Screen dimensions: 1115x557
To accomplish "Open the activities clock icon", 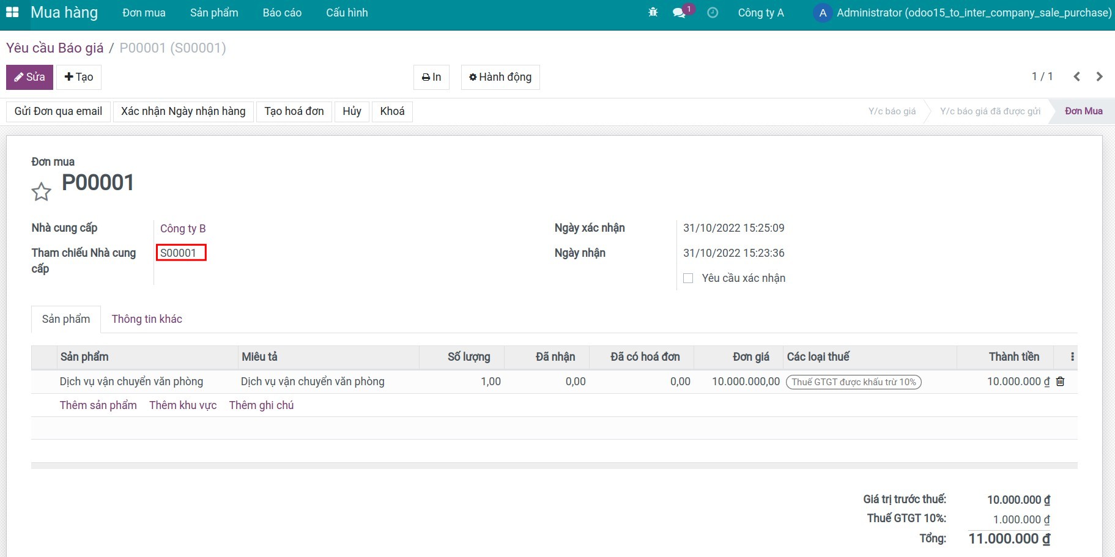I will (713, 13).
